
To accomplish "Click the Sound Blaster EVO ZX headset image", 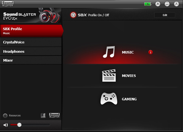I will pos(50,15).
